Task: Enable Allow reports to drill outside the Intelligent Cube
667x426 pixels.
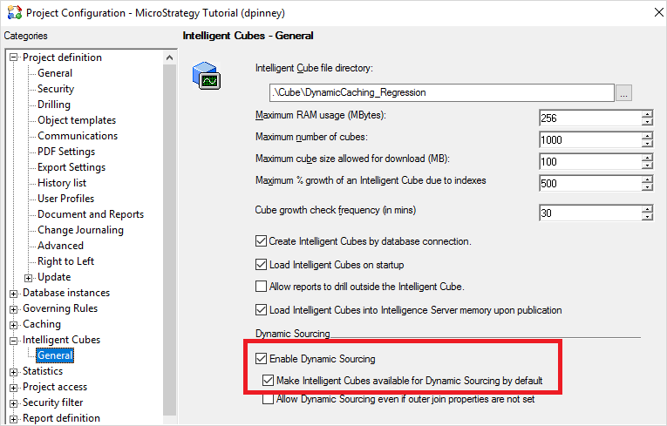Action: point(262,287)
